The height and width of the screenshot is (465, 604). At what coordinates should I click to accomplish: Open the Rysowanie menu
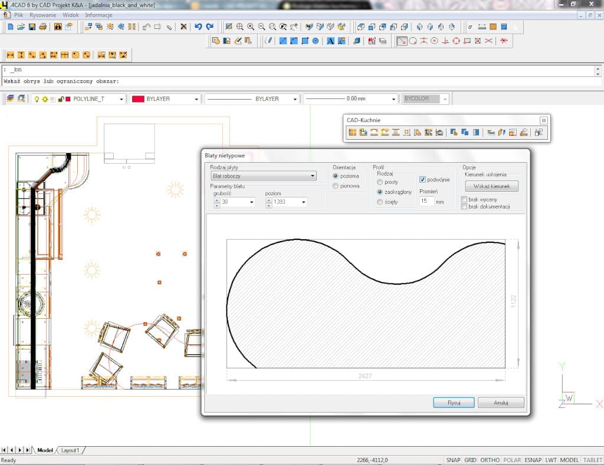click(44, 15)
